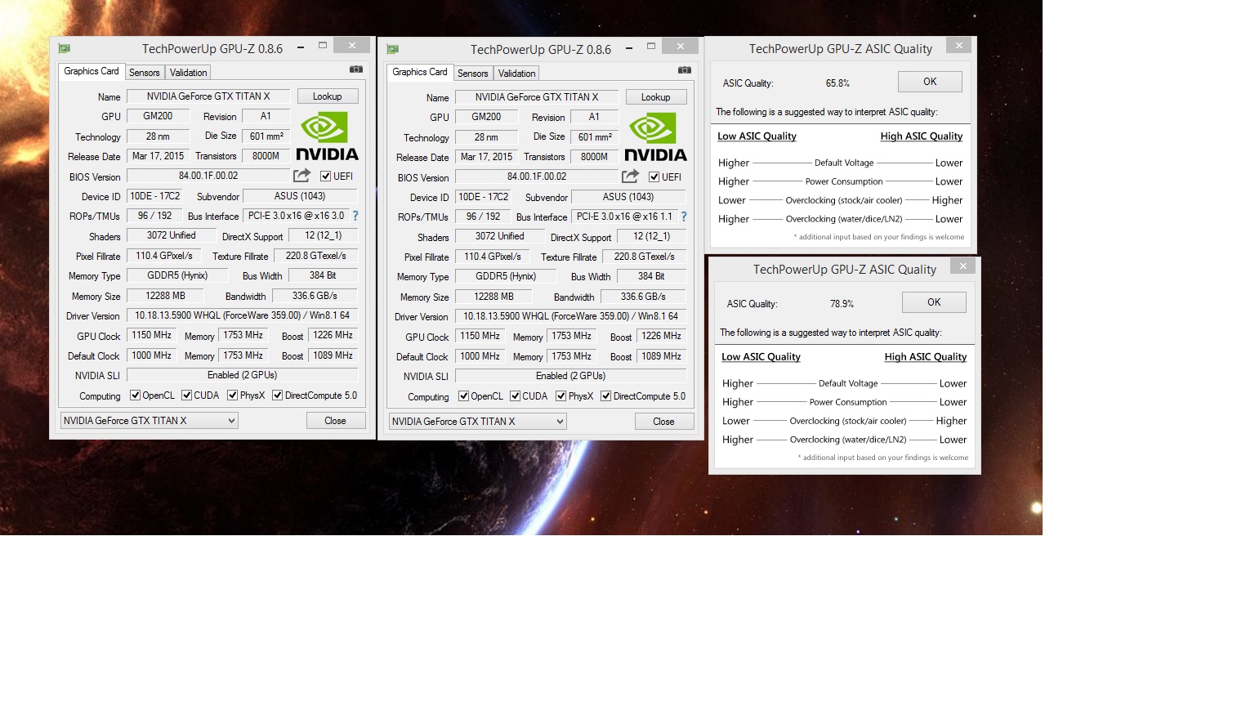The width and height of the screenshot is (1255, 706).
Task: Open the Validation tab in the left GPU-Z window
Action: click(x=188, y=73)
